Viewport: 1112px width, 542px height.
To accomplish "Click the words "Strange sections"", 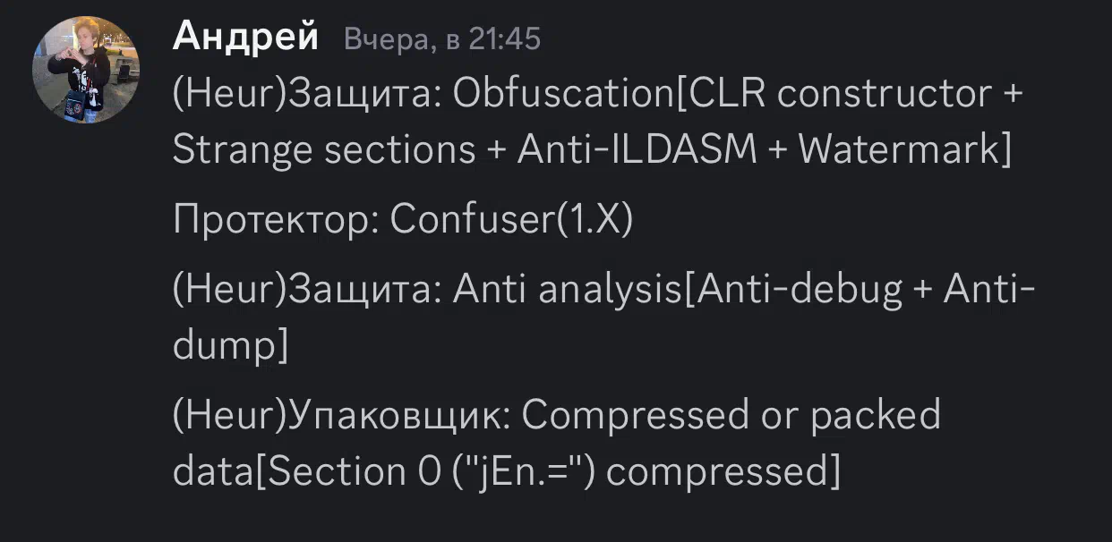I will pos(323,150).
